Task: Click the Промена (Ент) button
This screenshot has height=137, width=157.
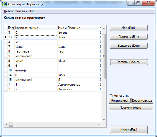Action: (129, 37)
